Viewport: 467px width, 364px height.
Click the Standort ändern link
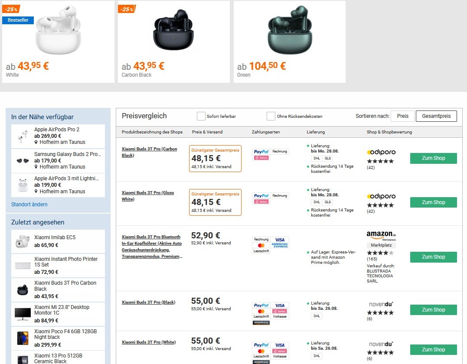tap(29, 205)
